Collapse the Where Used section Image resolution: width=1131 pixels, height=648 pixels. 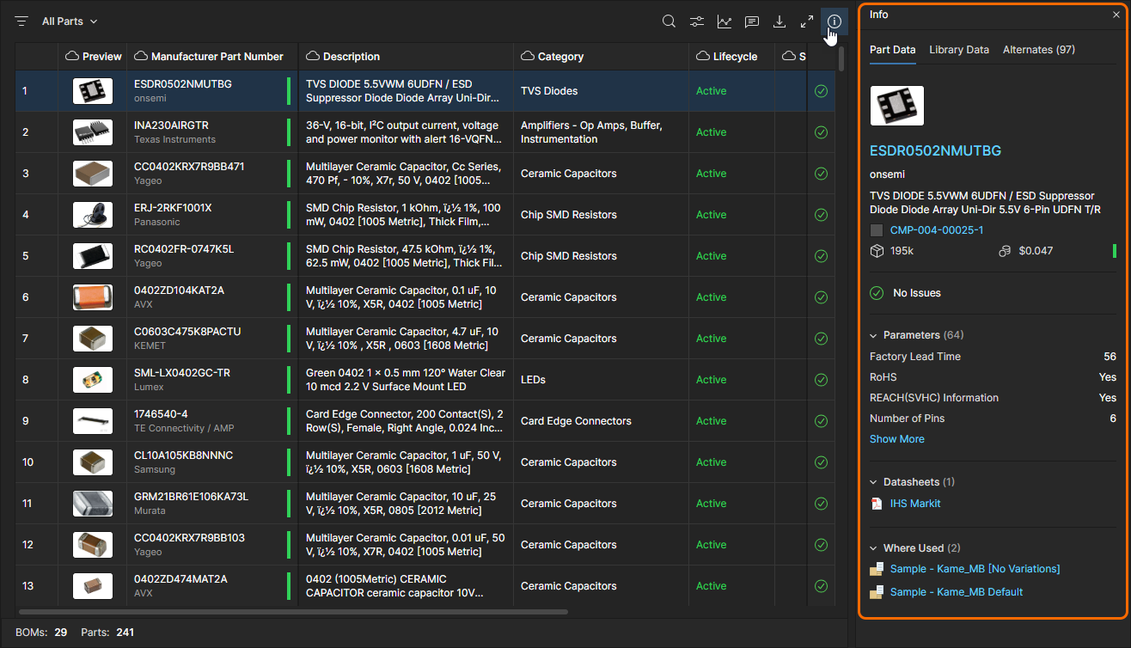pyautogui.click(x=874, y=548)
